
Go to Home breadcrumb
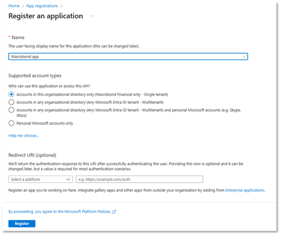[x=14, y=6]
